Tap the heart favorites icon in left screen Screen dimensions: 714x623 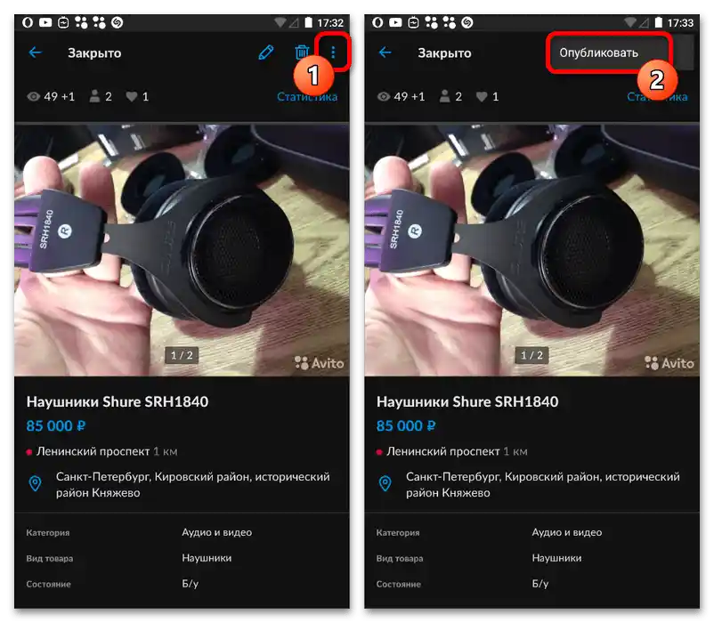[132, 96]
